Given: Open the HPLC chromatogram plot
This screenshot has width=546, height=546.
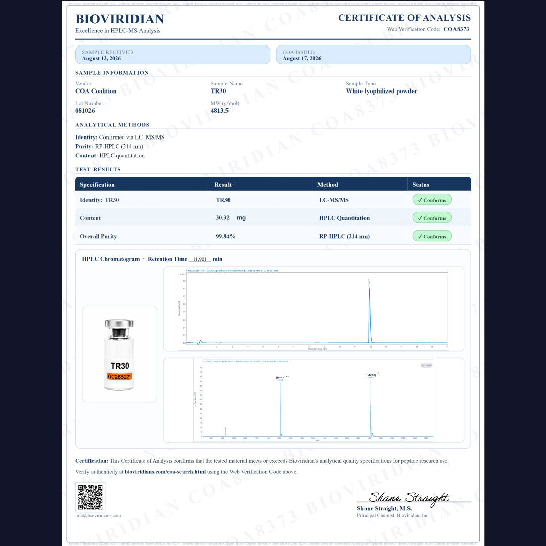Looking at the screenshot, I should tap(313, 309).
